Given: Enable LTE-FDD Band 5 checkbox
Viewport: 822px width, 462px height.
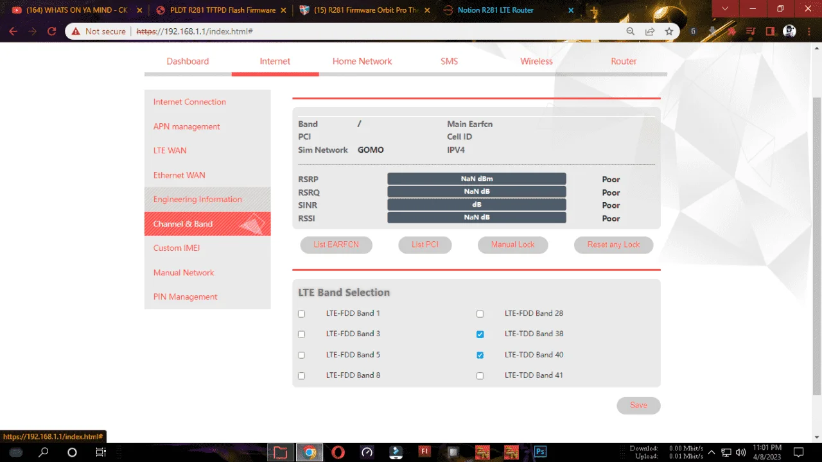Looking at the screenshot, I should click(301, 355).
